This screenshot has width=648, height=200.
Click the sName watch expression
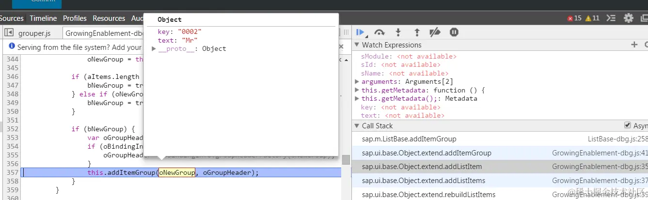pyautogui.click(x=405, y=73)
